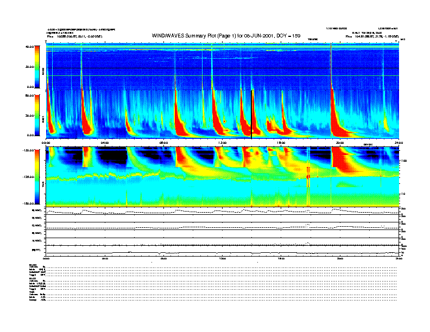Screen dimensions: 430x332
Task: Click the -120.00 label on TNR scale
Action: (x=28, y=150)
